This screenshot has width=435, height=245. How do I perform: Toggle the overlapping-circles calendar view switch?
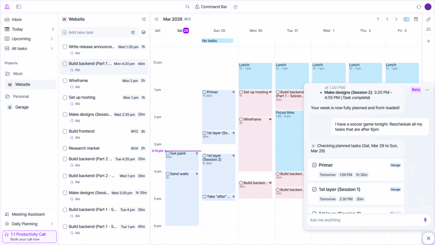point(407,19)
